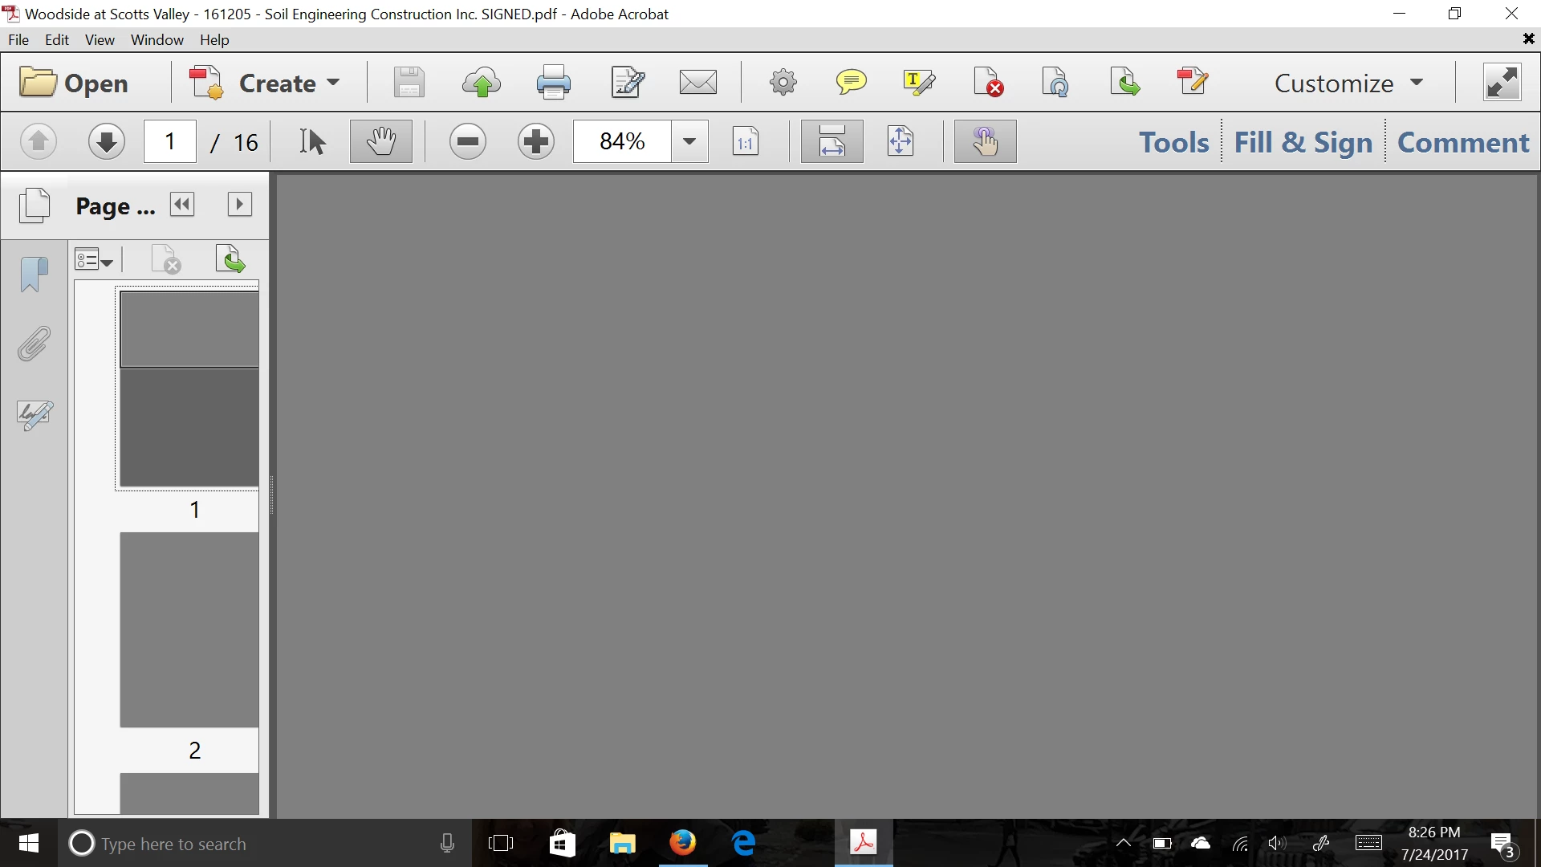
Task: Select page 2 thumbnail
Action: [x=189, y=630]
